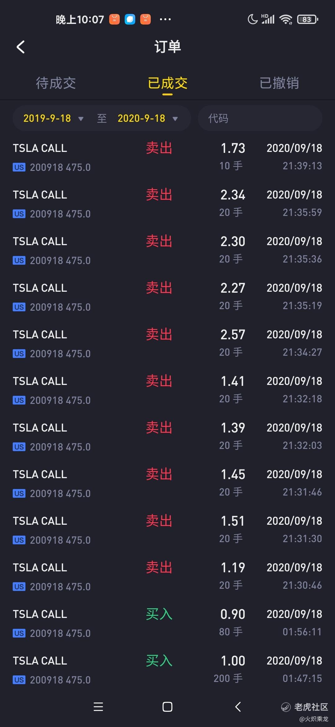The width and height of the screenshot is (335, 727).
Task: Expand the end date 2020-9-18 dropdown
Action: tap(148, 118)
